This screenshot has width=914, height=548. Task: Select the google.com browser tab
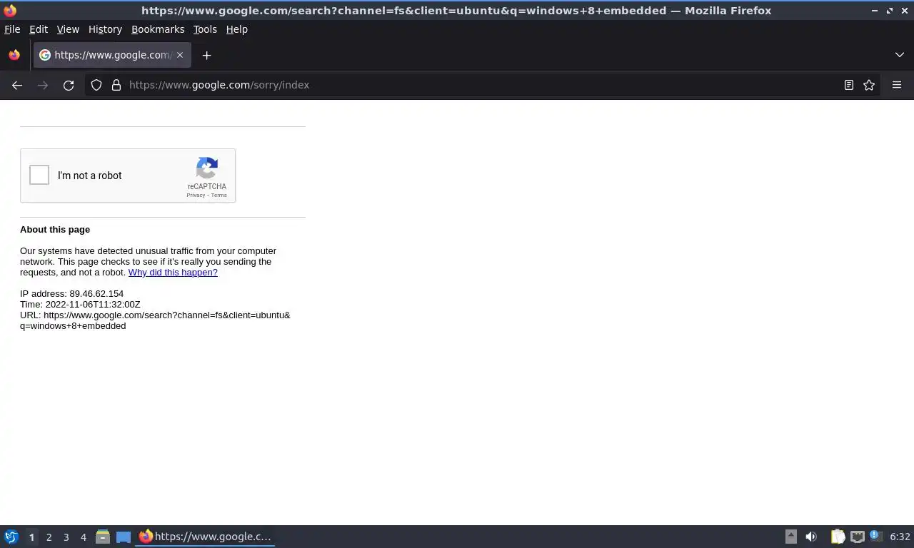point(112,55)
